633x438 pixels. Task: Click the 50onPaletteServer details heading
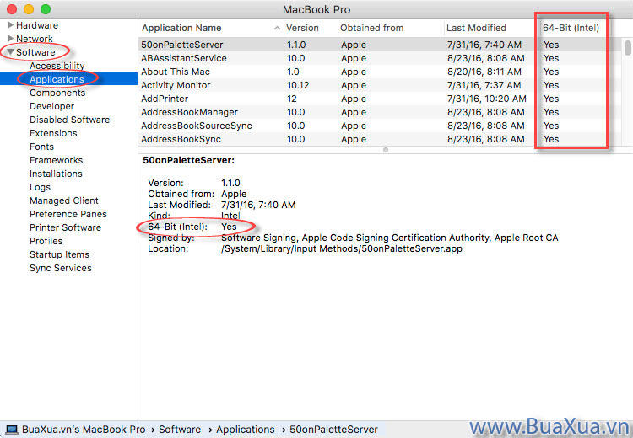[x=188, y=160]
